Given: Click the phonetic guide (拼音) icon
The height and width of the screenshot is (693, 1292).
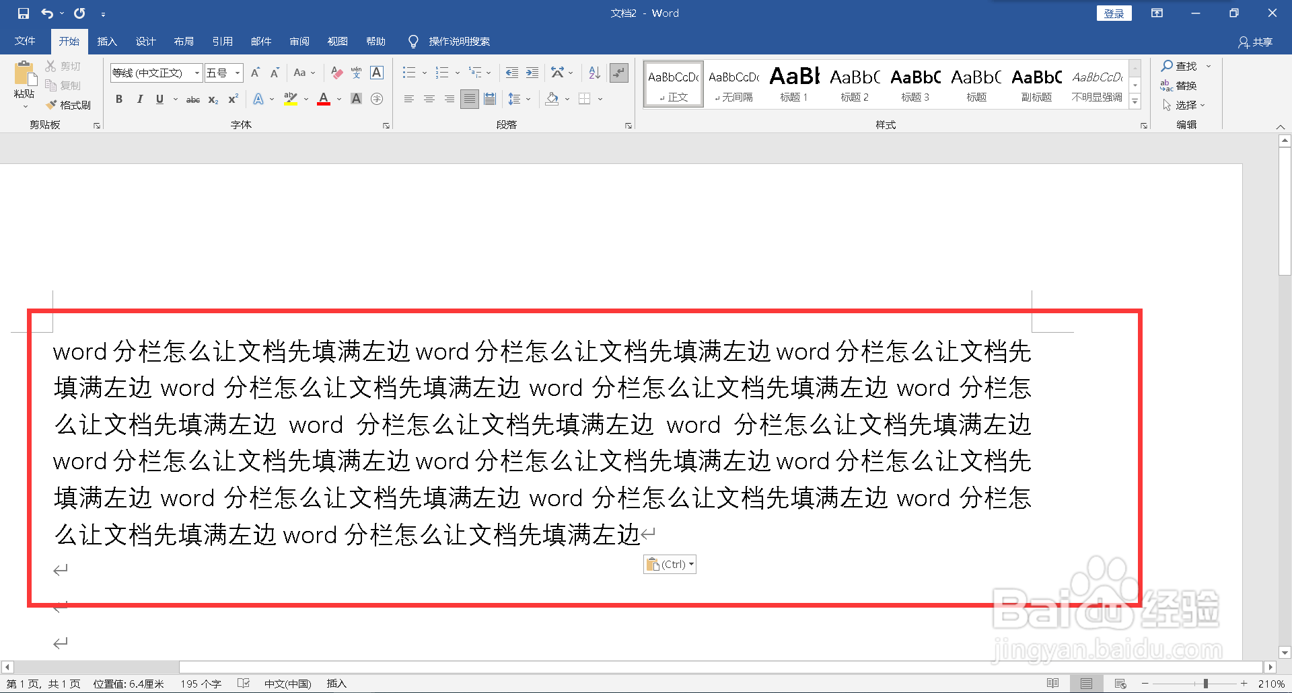Looking at the screenshot, I should 357,73.
